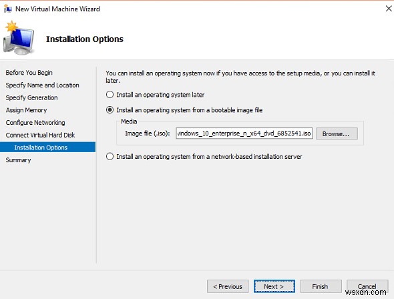Click Finish to complete the wizard
The height and width of the screenshot is (299, 394).
321,286
